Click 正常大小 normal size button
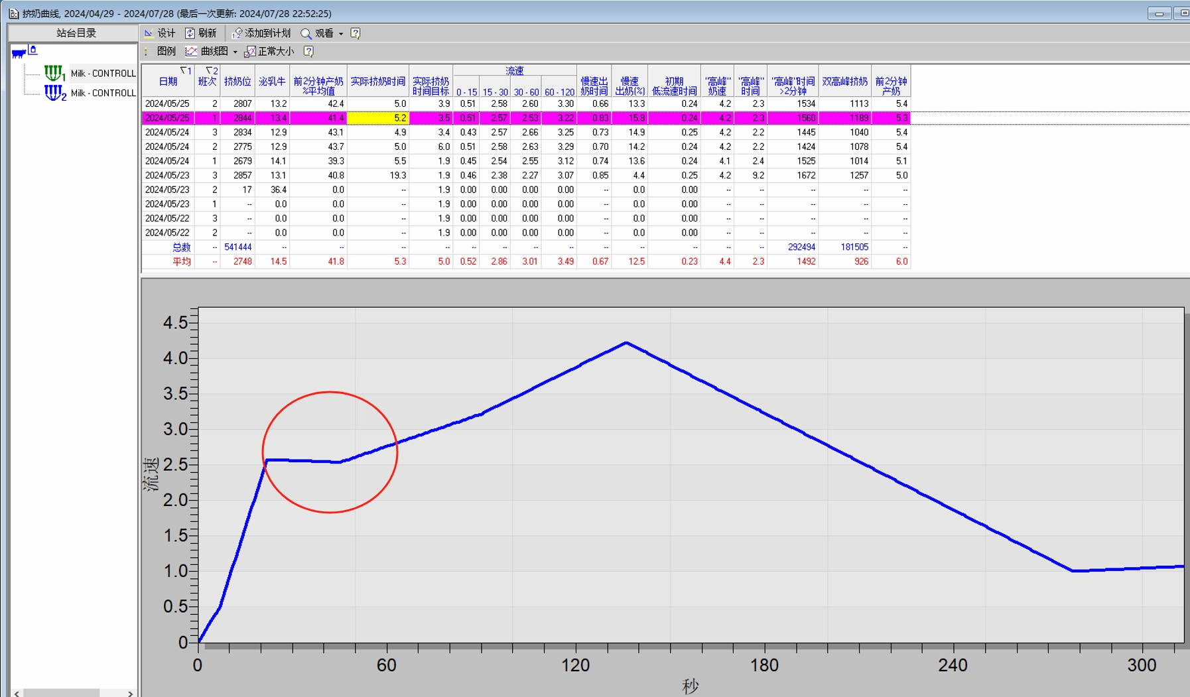Image resolution: width=1190 pixels, height=697 pixels. [269, 51]
